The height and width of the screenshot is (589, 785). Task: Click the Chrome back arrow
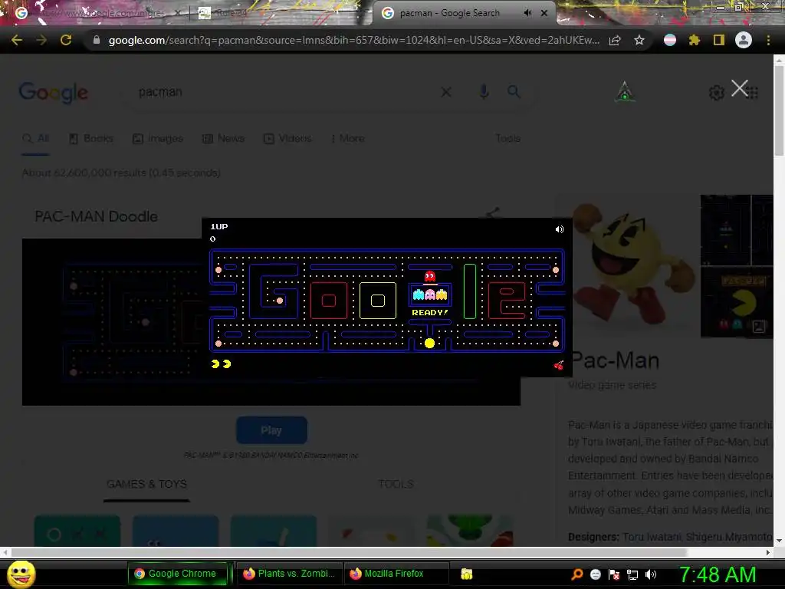click(17, 40)
